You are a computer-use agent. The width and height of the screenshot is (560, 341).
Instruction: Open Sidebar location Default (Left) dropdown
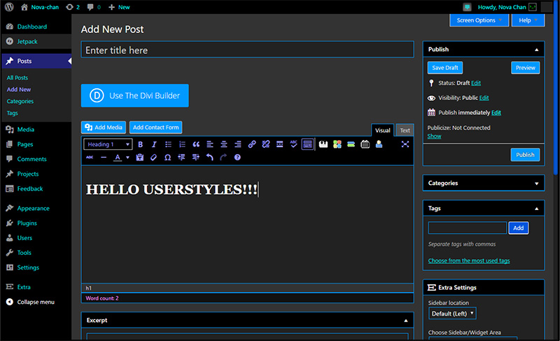coord(452,314)
